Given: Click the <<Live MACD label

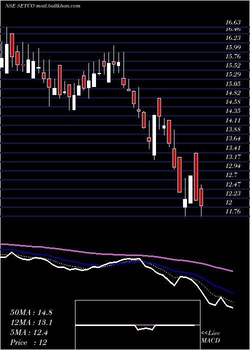Looking at the screenshot, I should click(210, 337).
